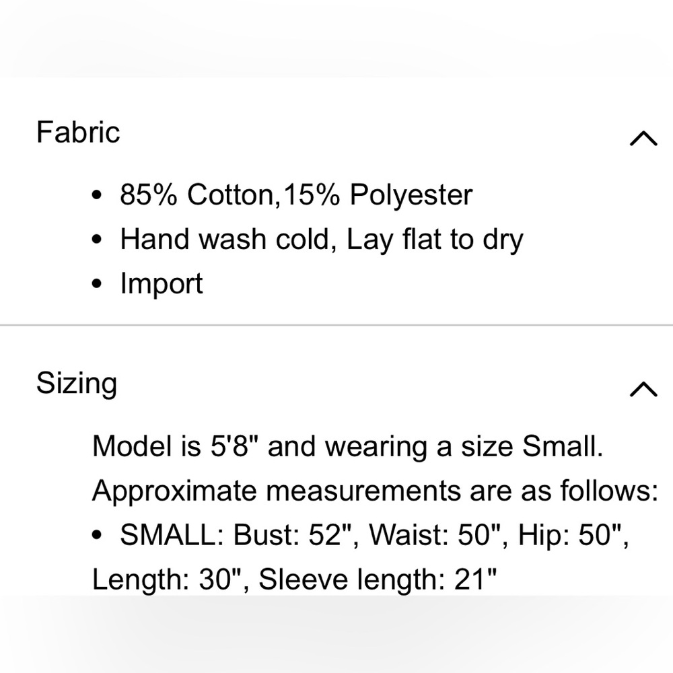Click the bullet before Hand wash cold
This screenshot has height=673, width=673.
(100, 240)
